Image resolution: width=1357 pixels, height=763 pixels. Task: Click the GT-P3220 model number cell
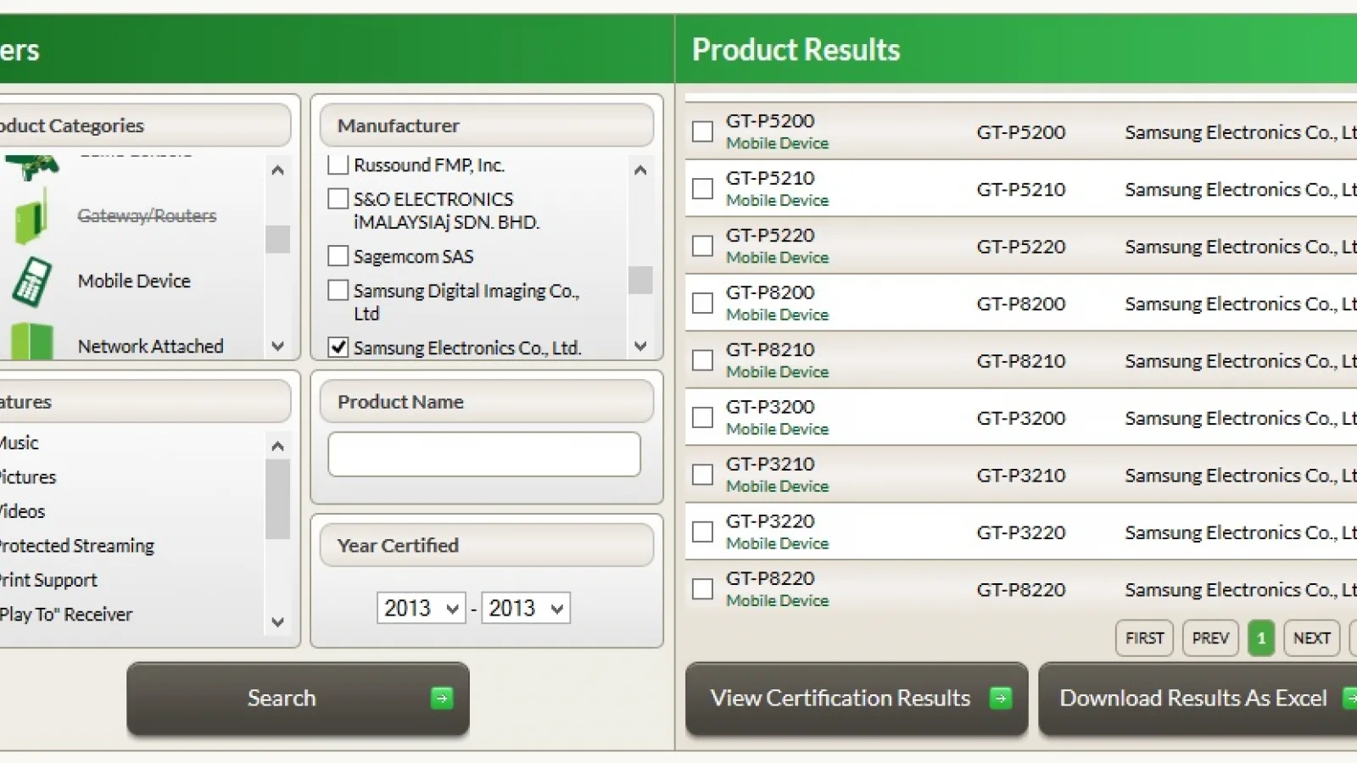pyautogui.click(x=1021, y=532)
